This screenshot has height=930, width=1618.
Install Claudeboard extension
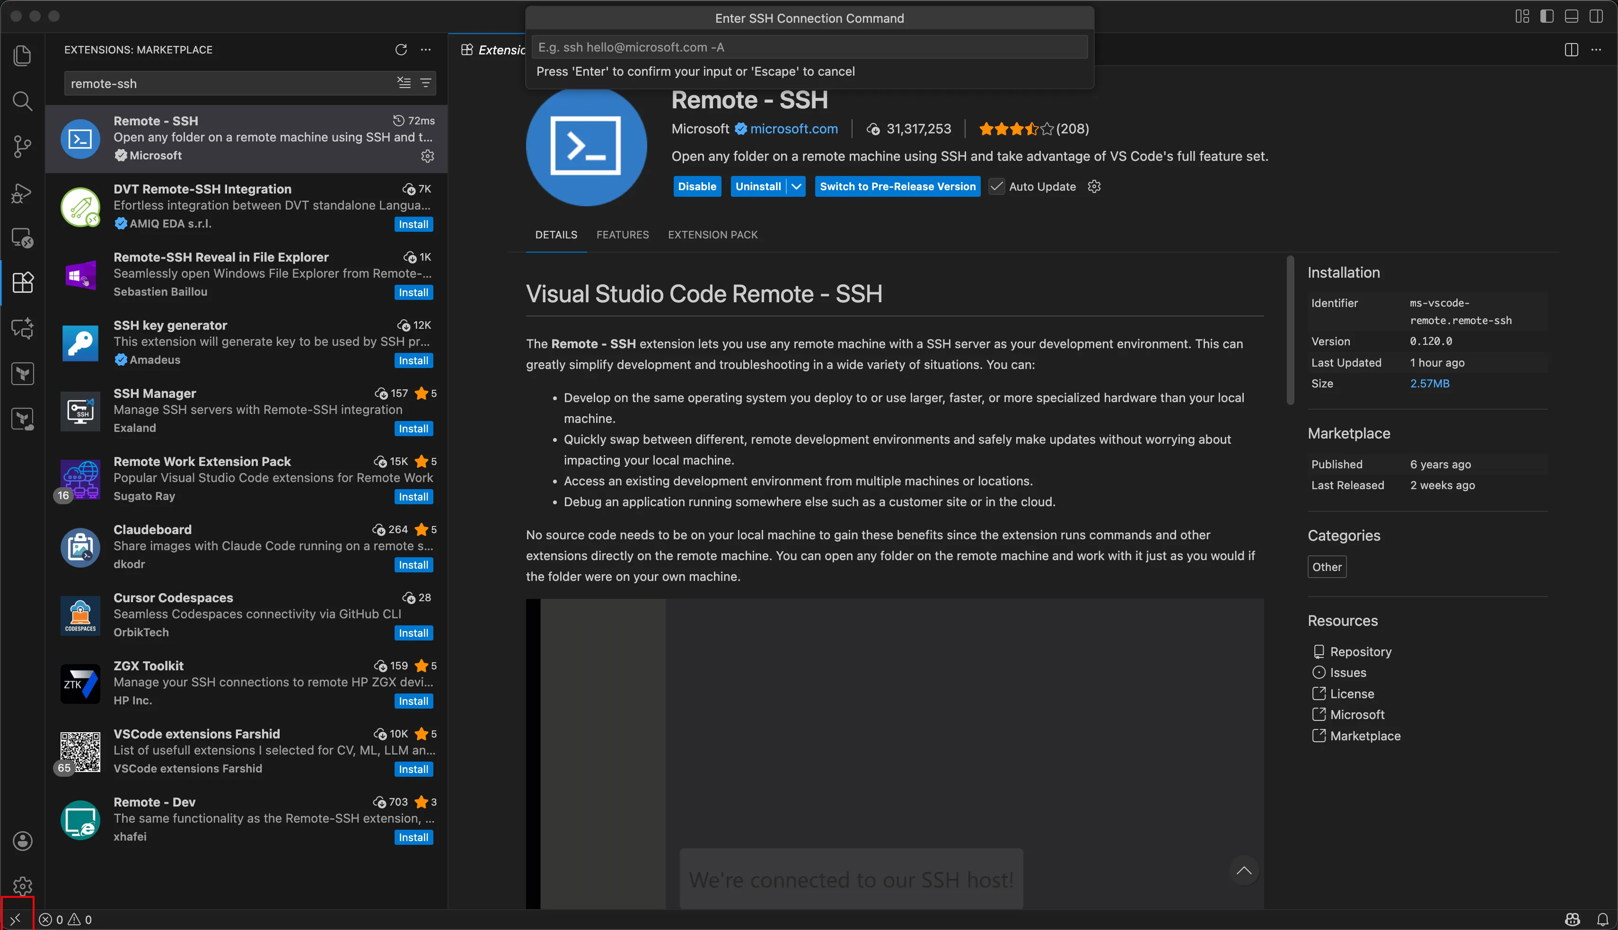tap(413, 565)
